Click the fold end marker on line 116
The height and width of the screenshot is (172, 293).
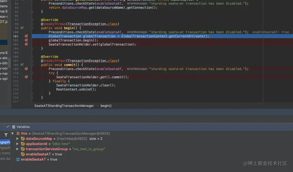[32, 98]
